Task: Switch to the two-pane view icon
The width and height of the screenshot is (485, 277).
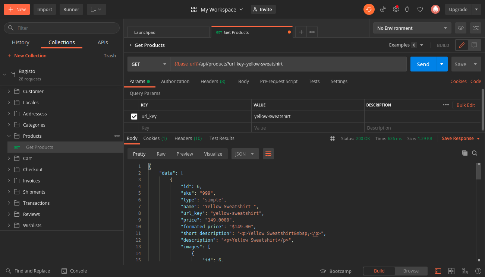Action: pyautogui.click(x=451, y=271)
